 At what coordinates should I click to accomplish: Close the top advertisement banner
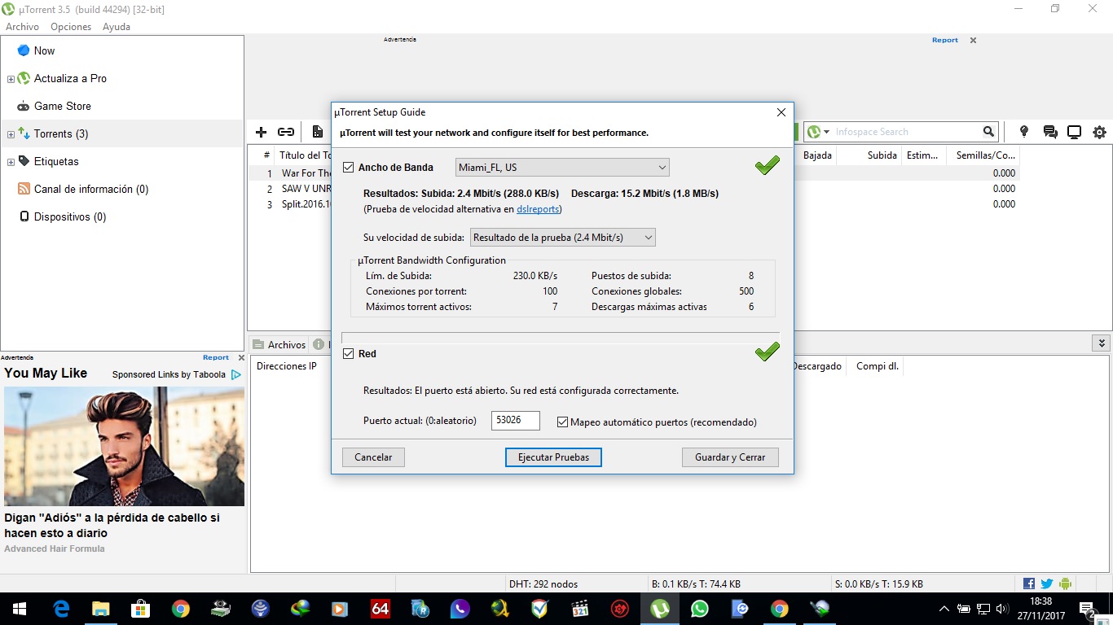973,40
